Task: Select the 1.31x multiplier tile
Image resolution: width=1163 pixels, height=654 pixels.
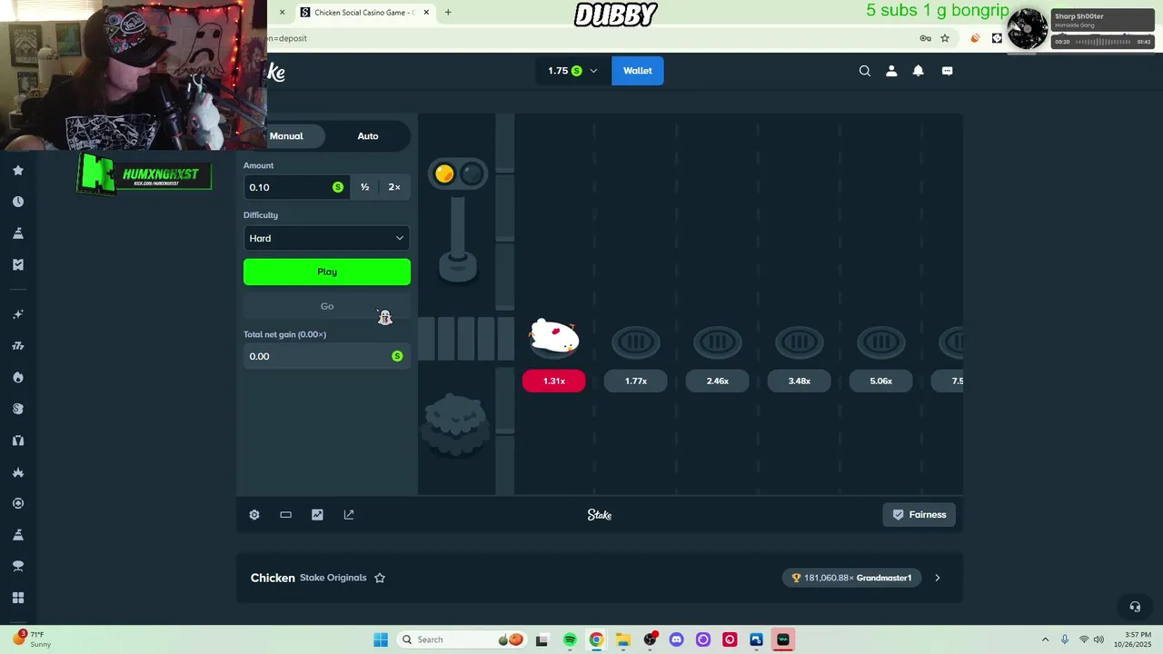Action: [554, 381]
